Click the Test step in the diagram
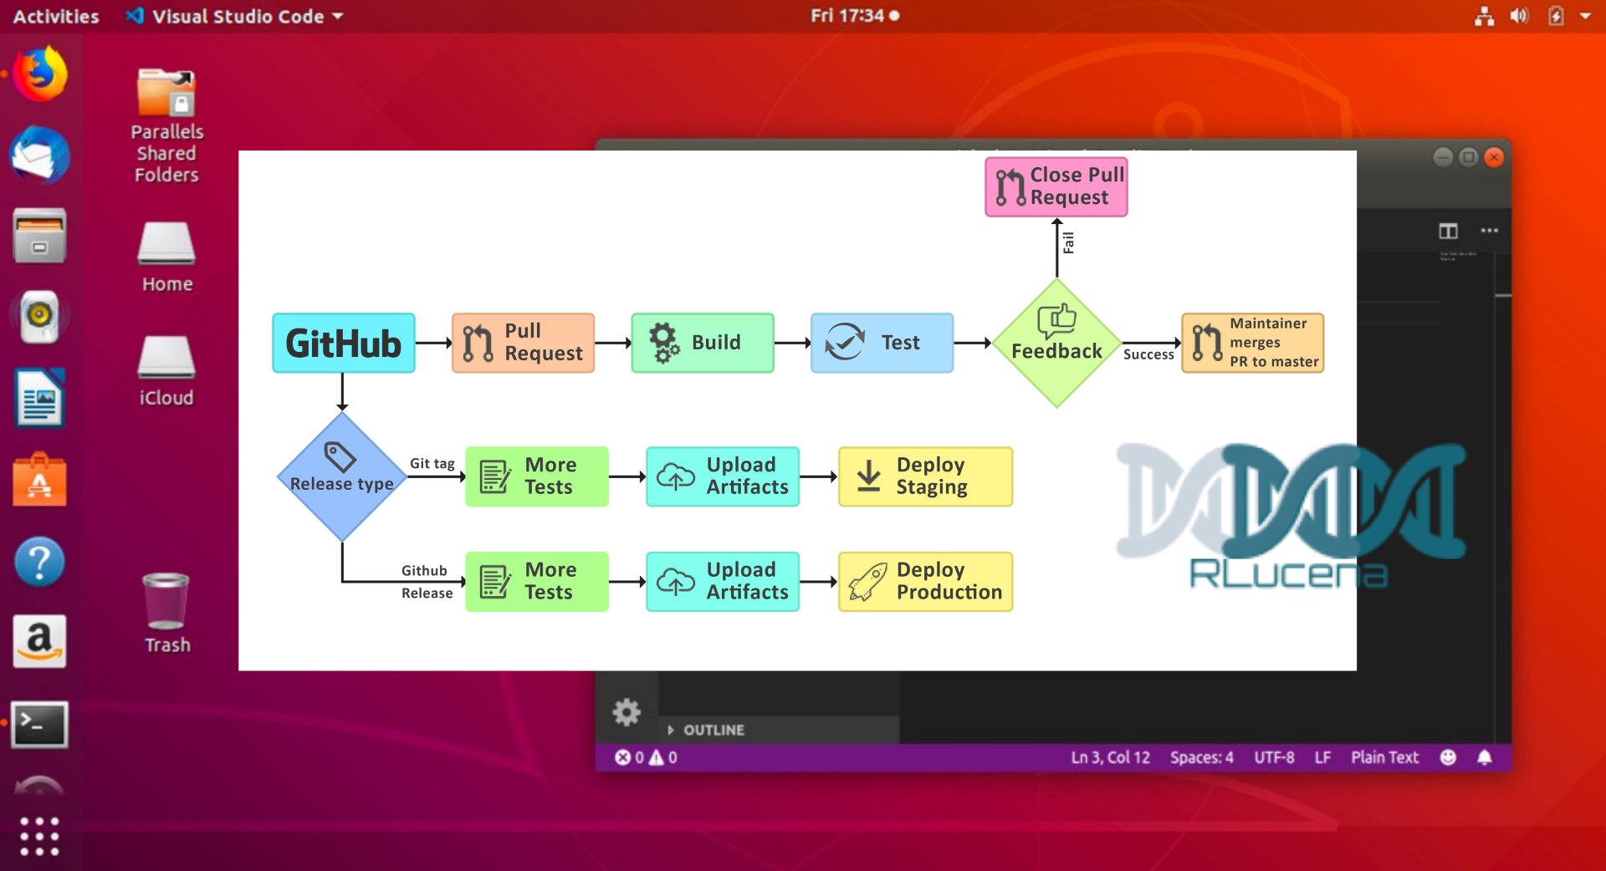 coord(882,343)
